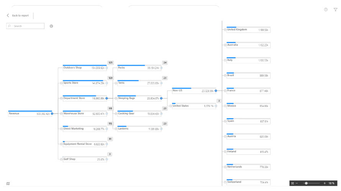Collapse the Revenue node expander
The width and height of the screenshot is (341, 191).
tap(52, 113)
